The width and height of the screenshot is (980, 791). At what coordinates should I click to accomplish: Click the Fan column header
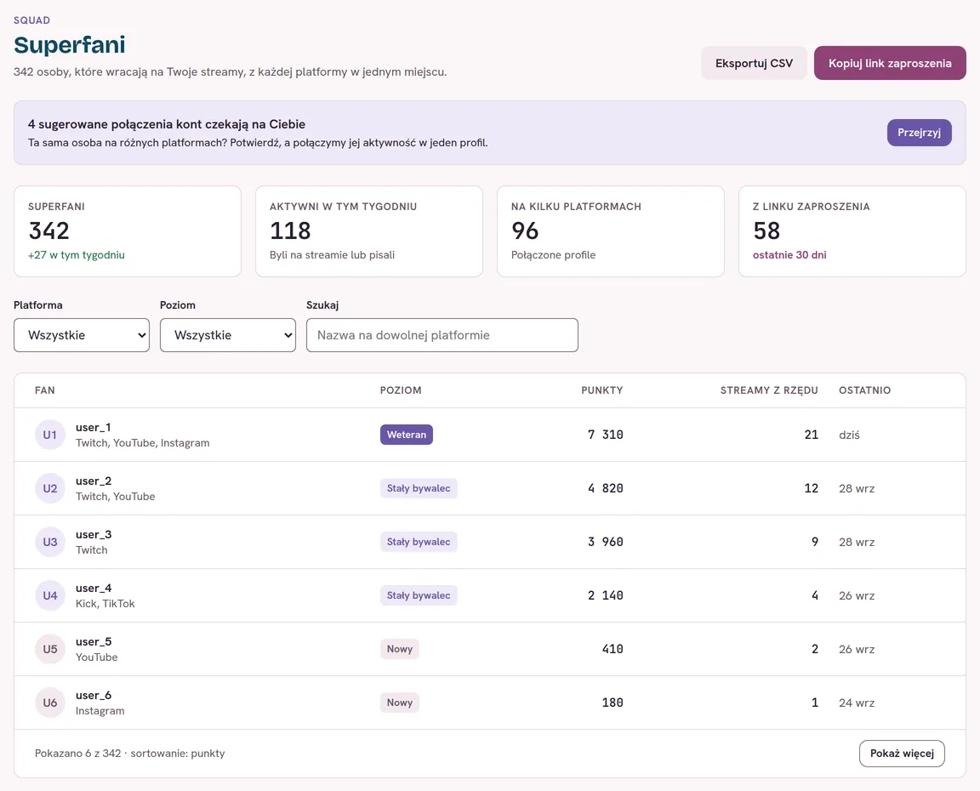tap(45, 390)
